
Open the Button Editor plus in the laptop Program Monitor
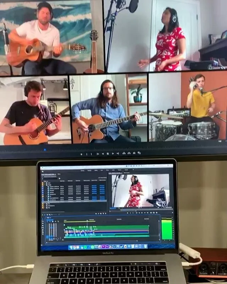coord(172,212)
